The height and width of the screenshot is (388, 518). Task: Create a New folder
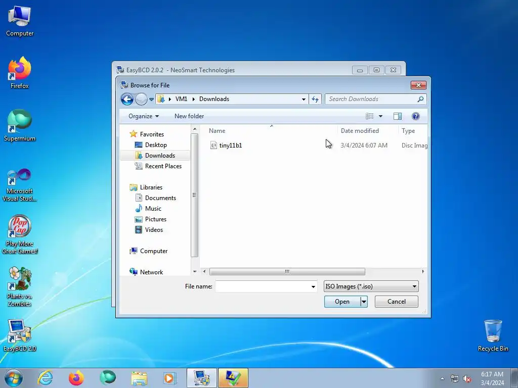pyautogui.click(x=189, y=116)
